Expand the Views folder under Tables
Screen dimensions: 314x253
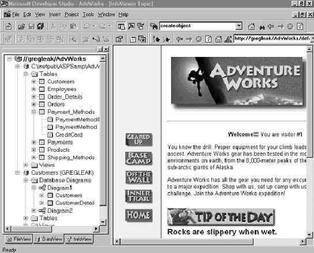25,165
